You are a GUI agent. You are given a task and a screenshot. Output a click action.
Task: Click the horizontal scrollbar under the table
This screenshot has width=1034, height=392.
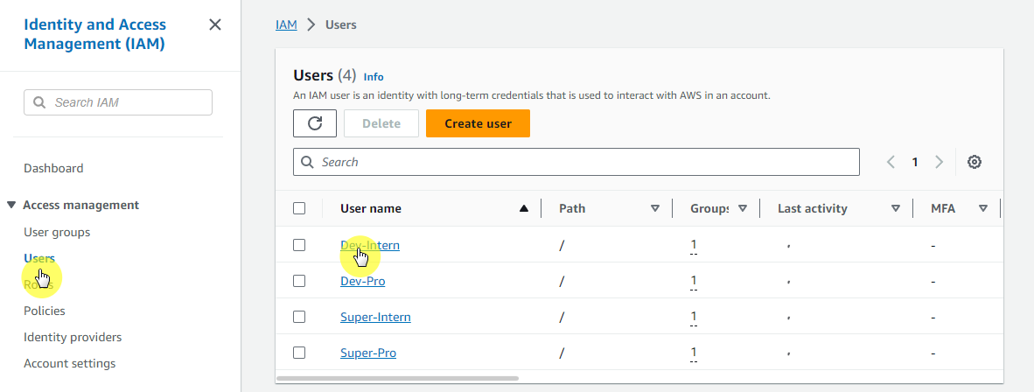point(398,378)
